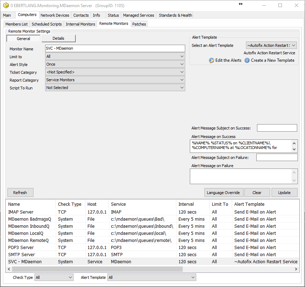Viewport: 305px width, 287px height.
Task: Click the Update button
Action: pos(284,193)
